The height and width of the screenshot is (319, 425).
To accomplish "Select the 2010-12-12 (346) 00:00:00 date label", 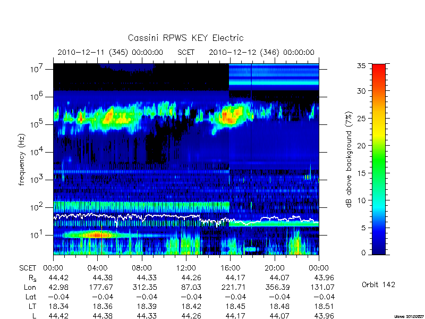I will tap(261, 52).
